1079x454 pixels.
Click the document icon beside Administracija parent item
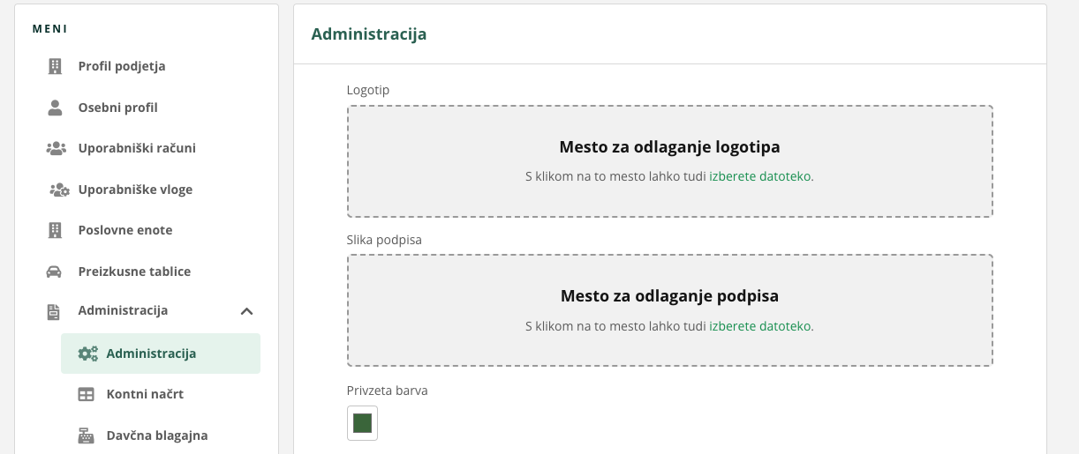tap(54, 311)
